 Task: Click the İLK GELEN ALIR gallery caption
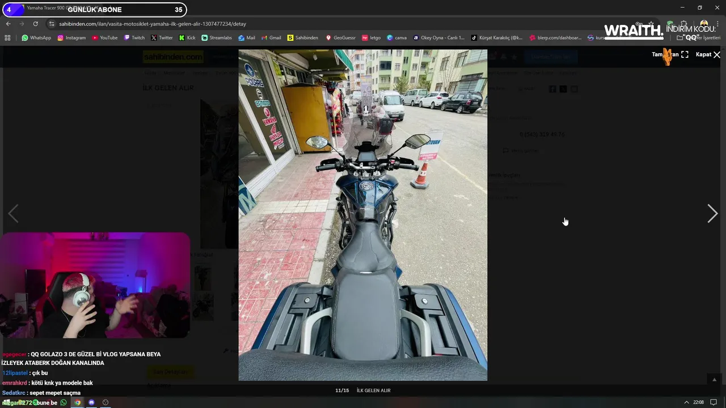[373, 390]
